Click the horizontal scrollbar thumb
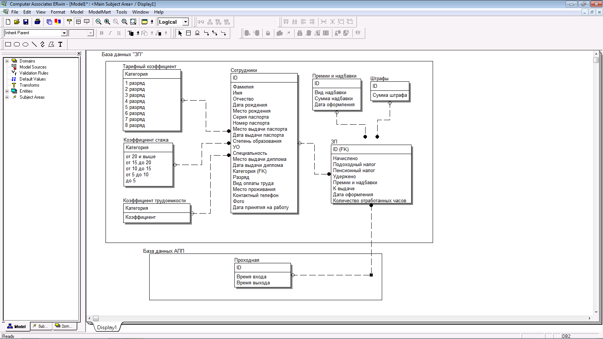603x339 pixels. tap(96, 318)
